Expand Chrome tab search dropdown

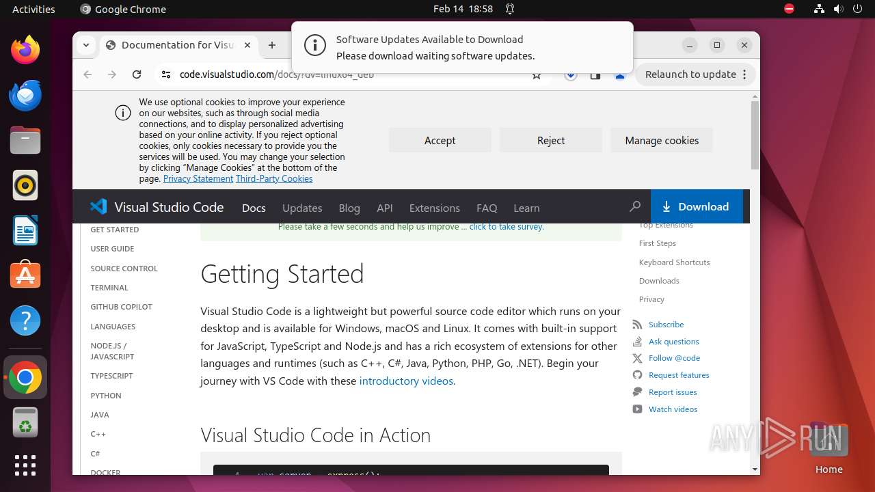pyautogui.click(x=86, y=45)
